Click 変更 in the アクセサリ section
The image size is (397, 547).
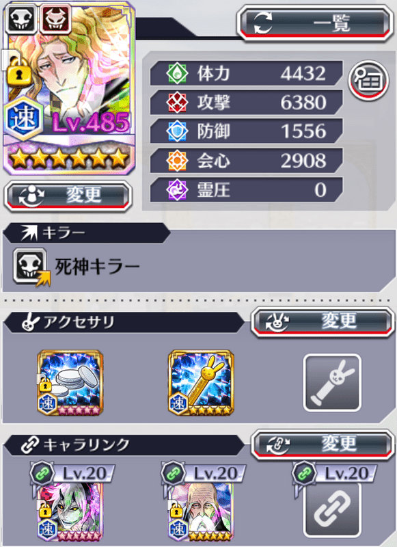(x=323, y=321)
